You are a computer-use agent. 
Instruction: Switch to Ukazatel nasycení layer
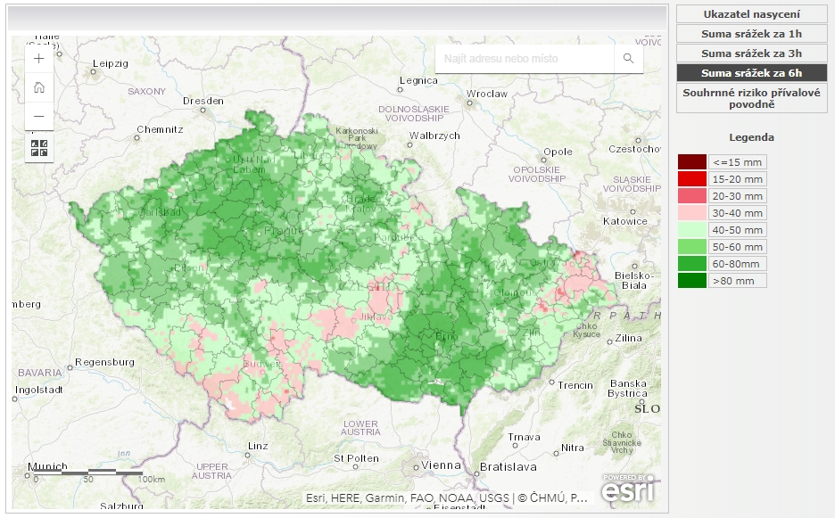751,14
